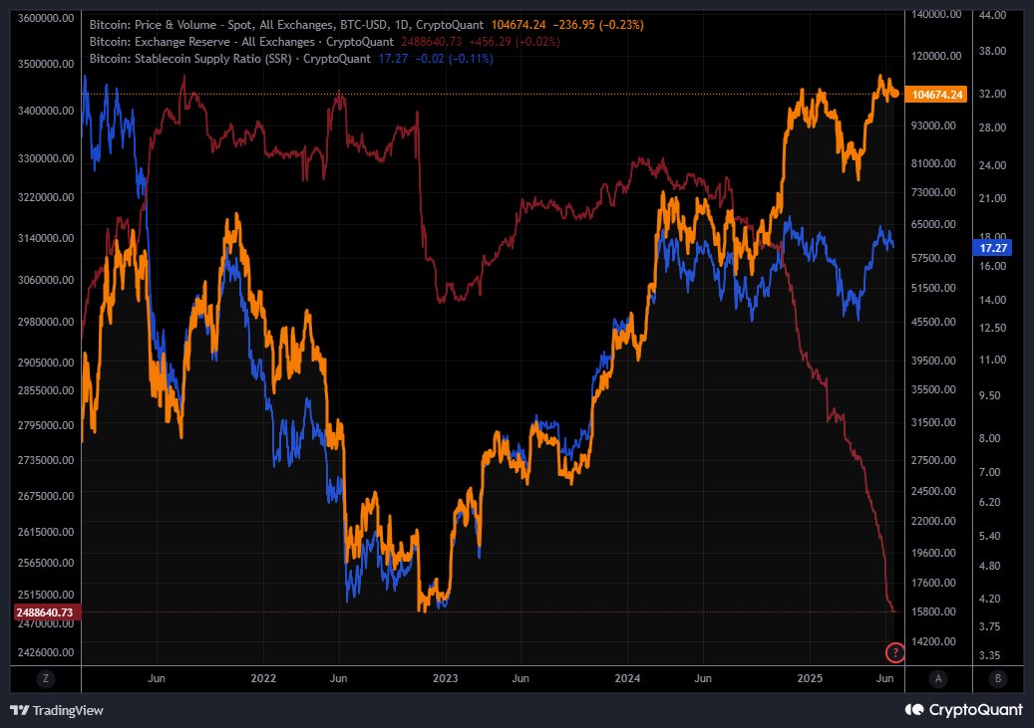Click the 2025 time axis label
The width and height of the screenshot is (1034, 728).
[x=810, y=678]
